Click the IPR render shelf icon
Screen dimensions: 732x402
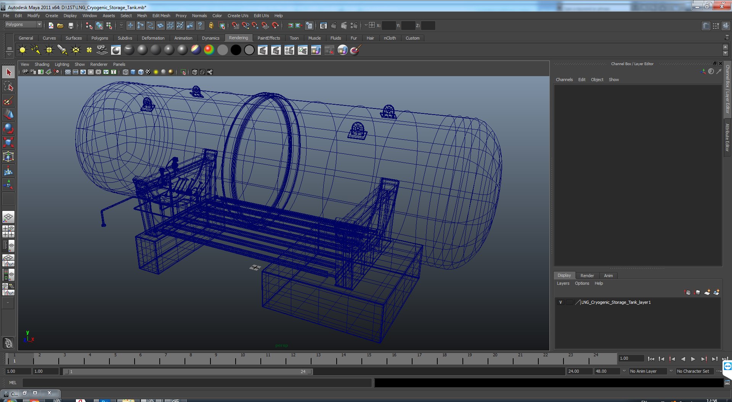coord(276,50)
